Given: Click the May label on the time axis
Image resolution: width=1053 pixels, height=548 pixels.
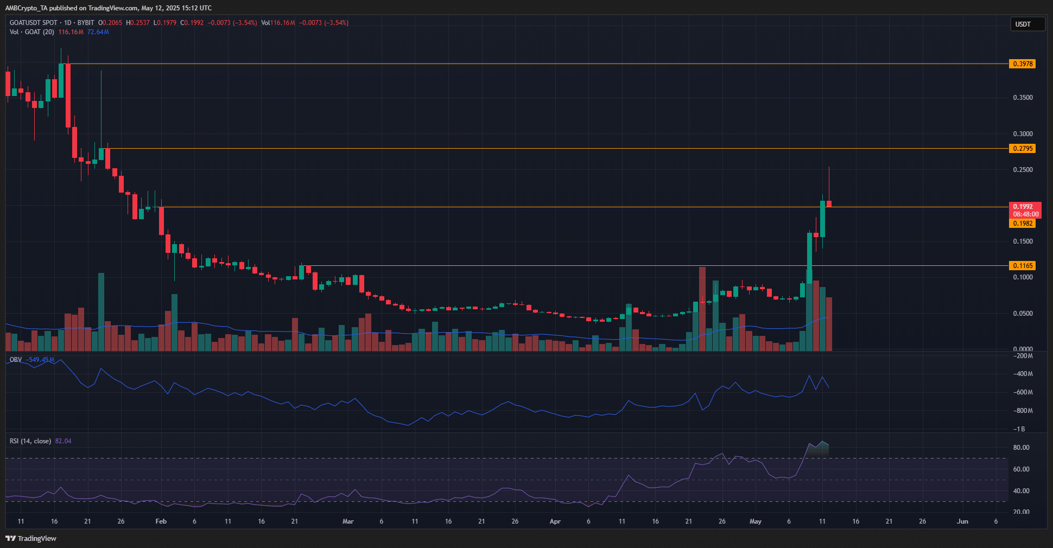Looking at the screenshot, I should coord(755,521).
